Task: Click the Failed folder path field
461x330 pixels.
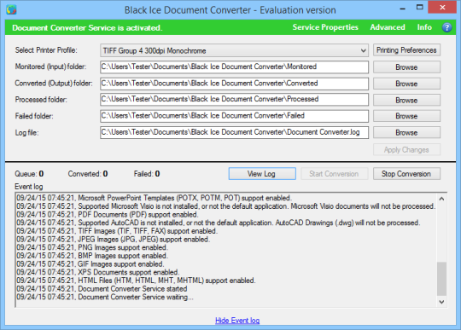Action: pos(234,116)
